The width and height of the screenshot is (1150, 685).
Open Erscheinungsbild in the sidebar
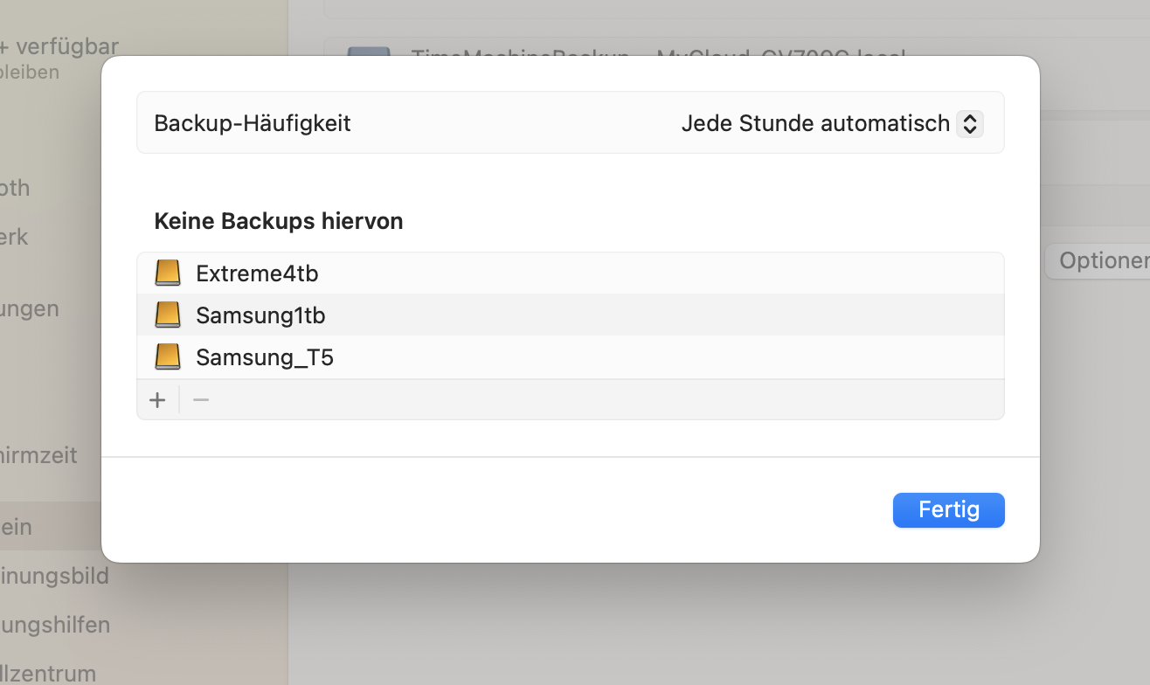point(54,576)
